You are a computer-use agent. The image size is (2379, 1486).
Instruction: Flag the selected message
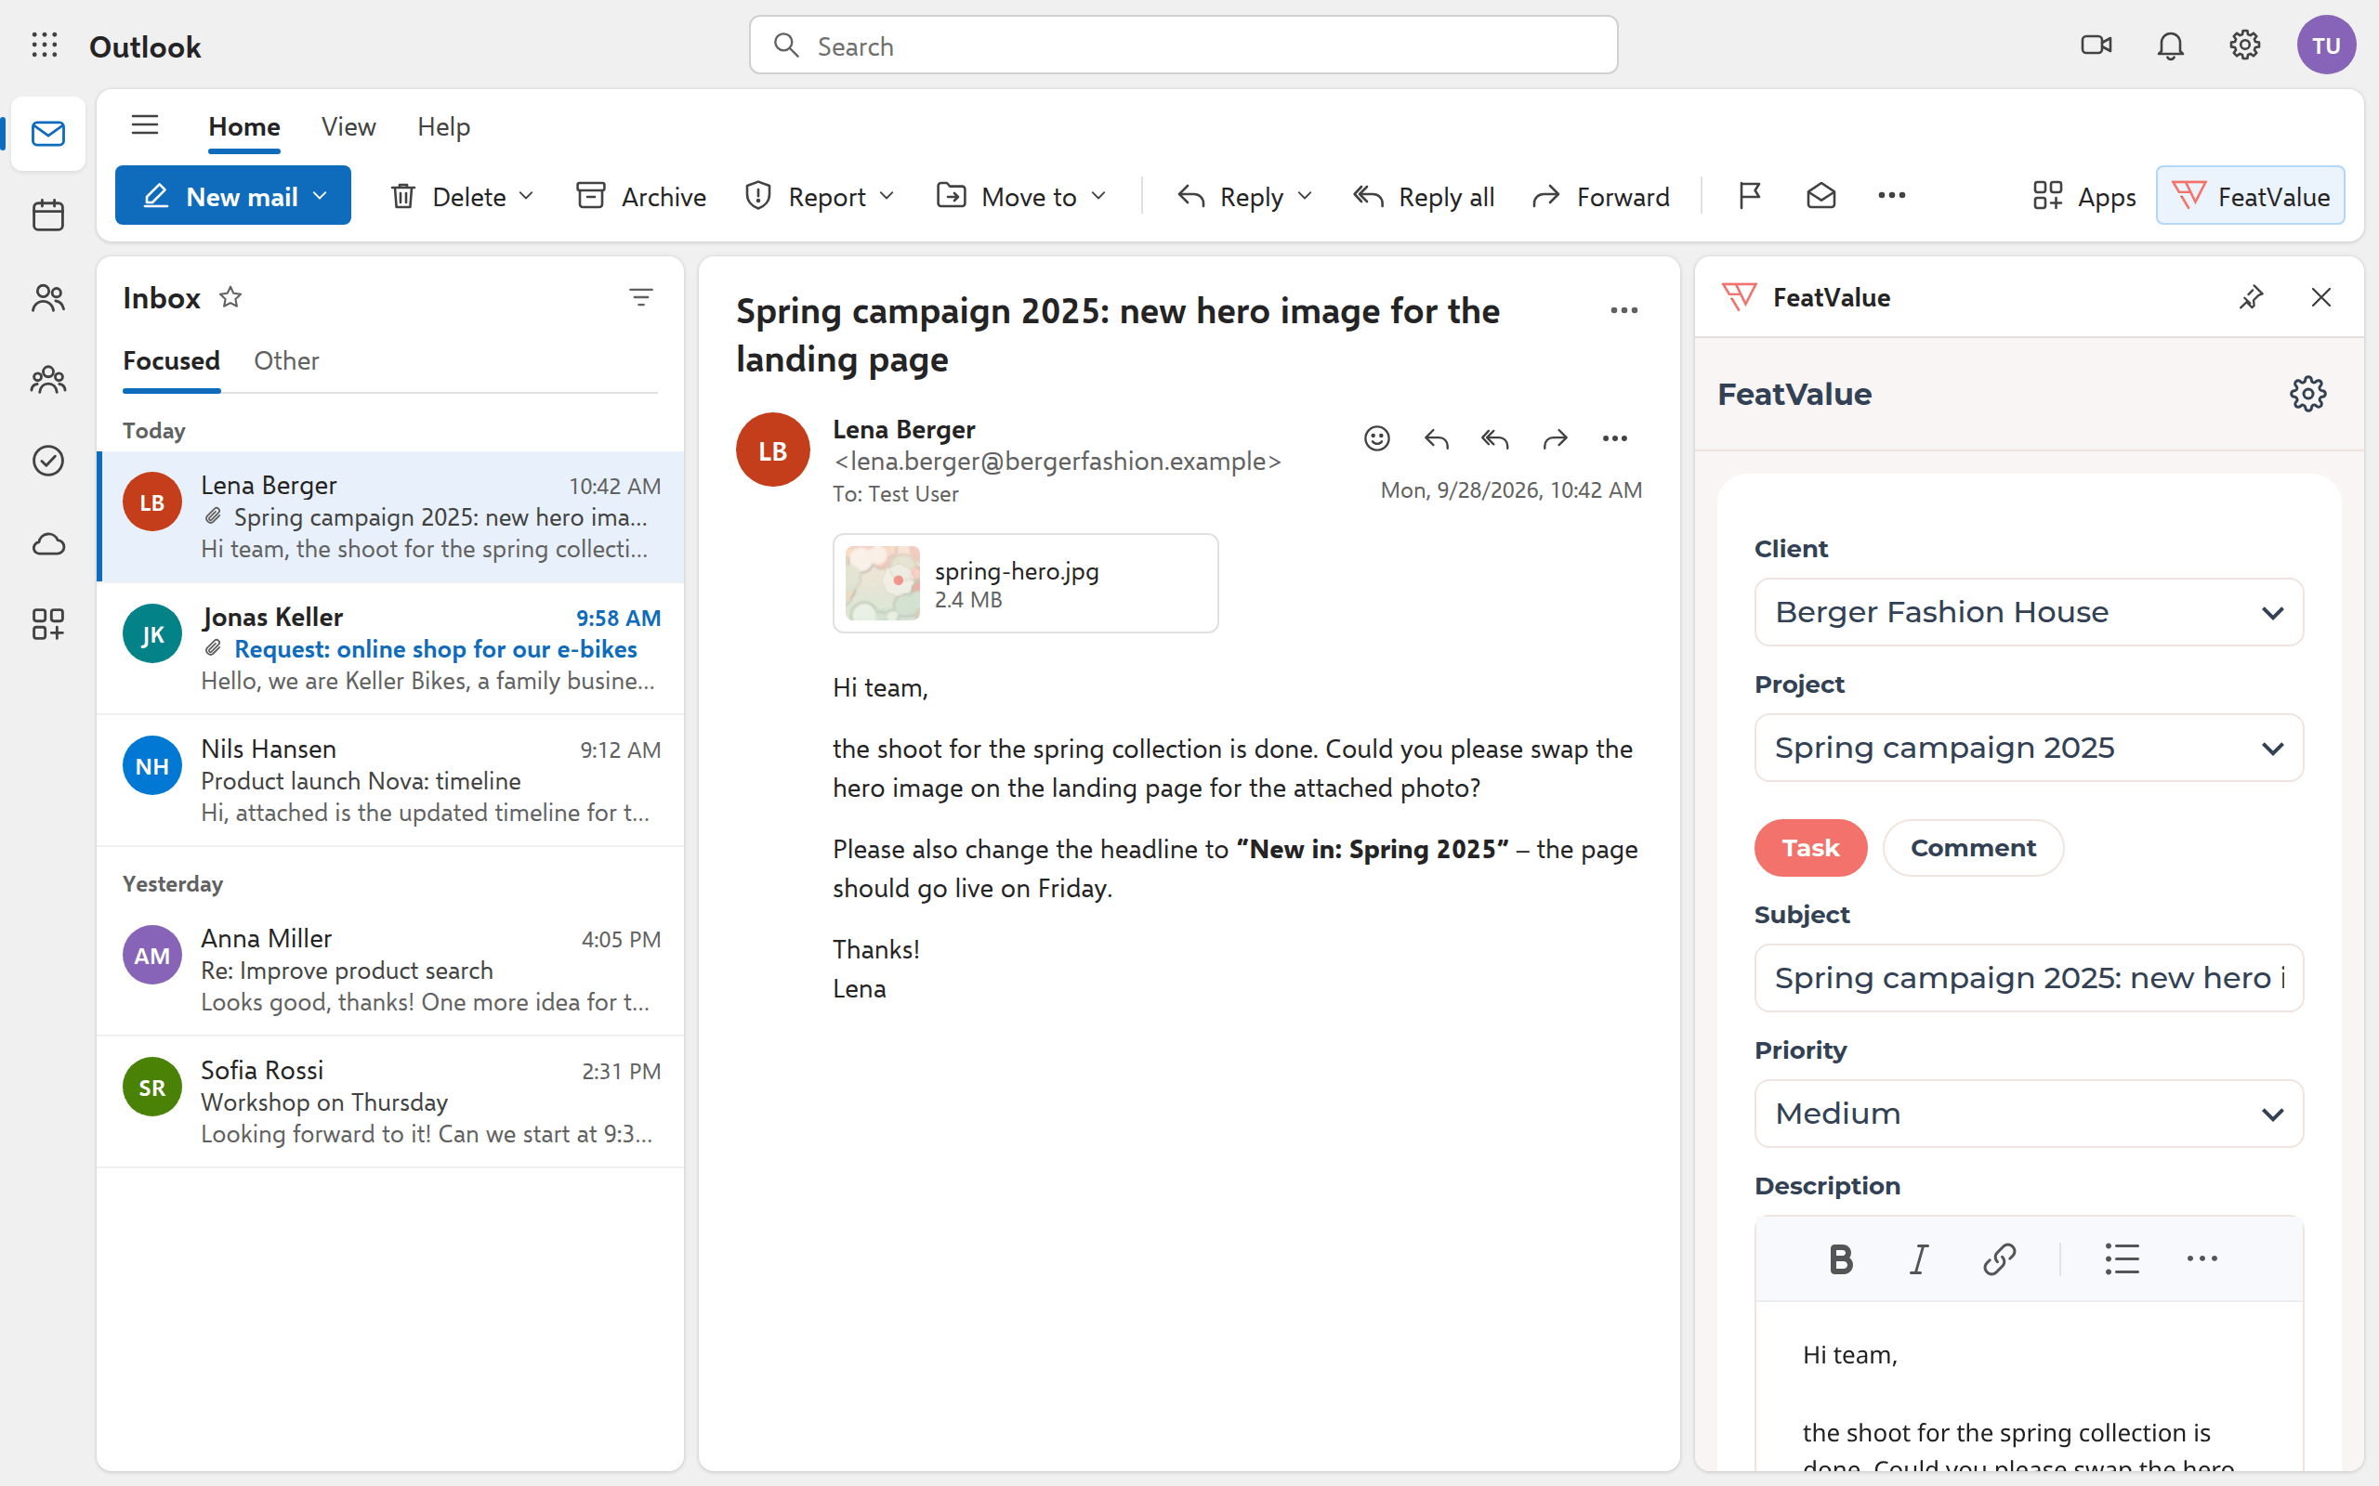click(1750, 197)
